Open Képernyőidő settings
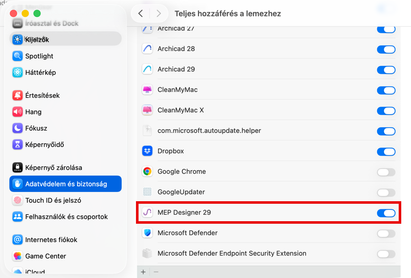The image size is (411, 278). point(65,144)
